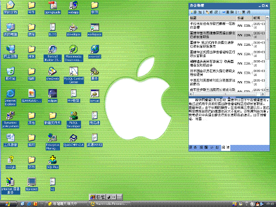Select row 董建华: 我正式向中央提交

227,44
